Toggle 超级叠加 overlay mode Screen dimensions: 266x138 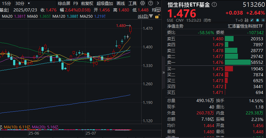[105, 3]
